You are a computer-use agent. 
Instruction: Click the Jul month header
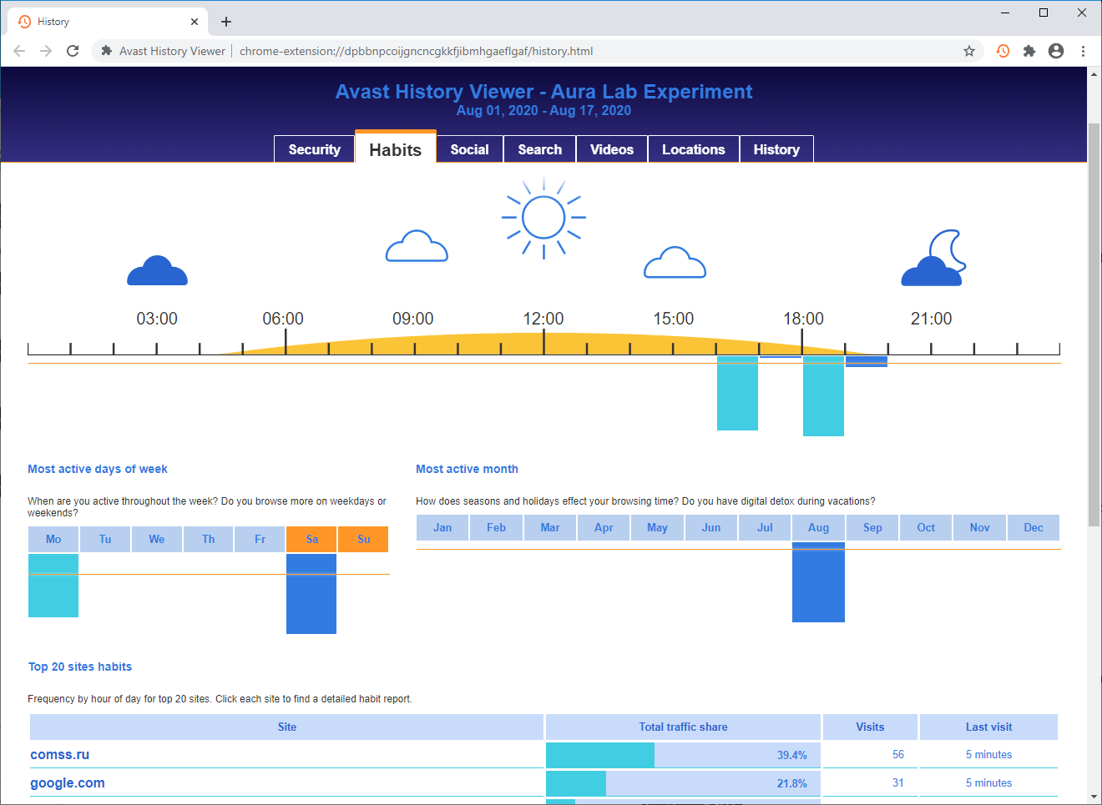point(765,527)
